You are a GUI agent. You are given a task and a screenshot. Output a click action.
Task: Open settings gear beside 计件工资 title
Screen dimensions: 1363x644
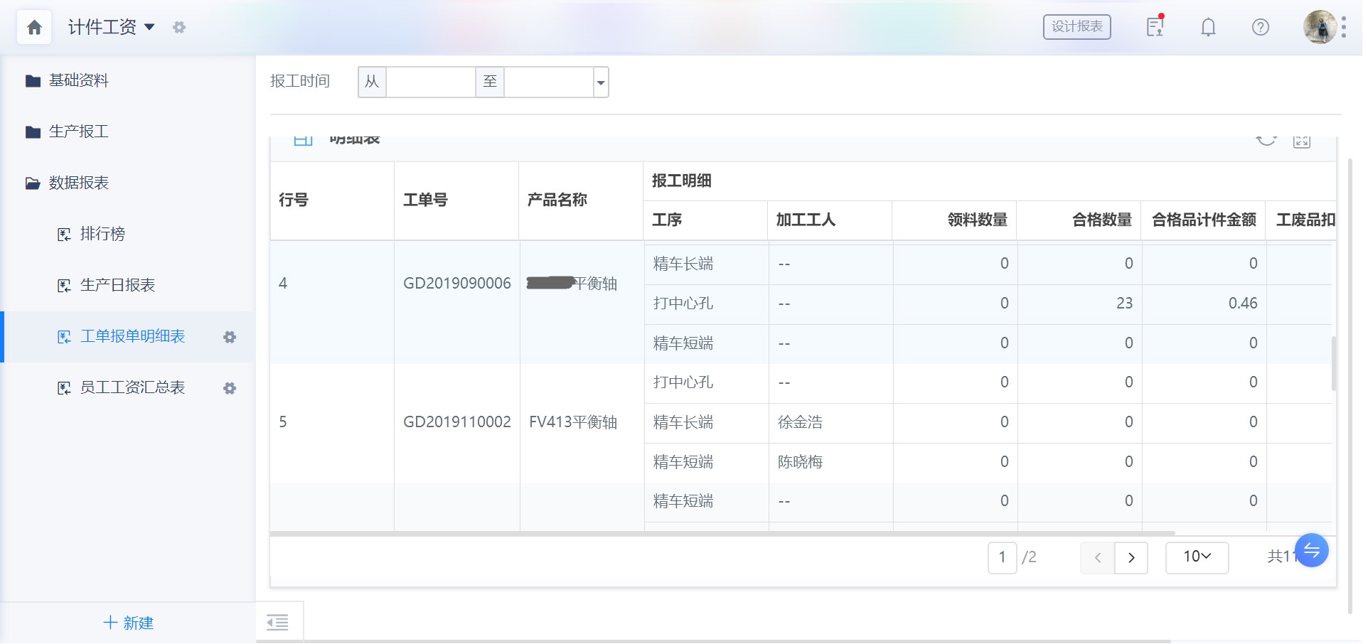[x=179, y=27]
